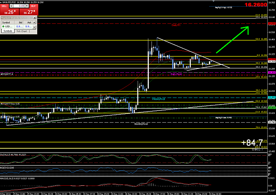Click the Market Watch scroll up arrow
This screenshot has height=195, width=276.
point(34,22)
